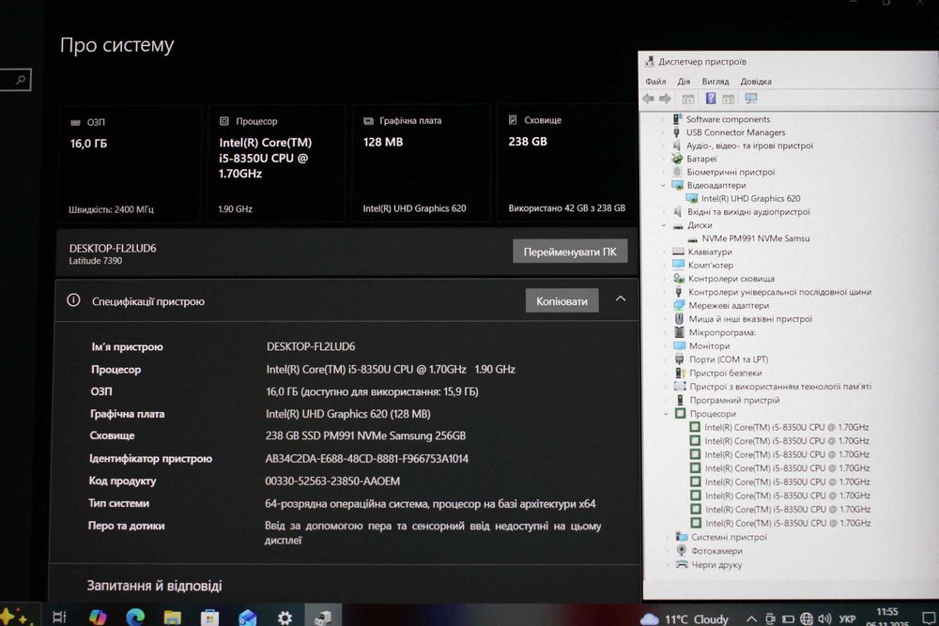The height and width of the screenshot is (626, 939).
Task: Open the Файл menu in Device Manager
Action: (655, 82)
